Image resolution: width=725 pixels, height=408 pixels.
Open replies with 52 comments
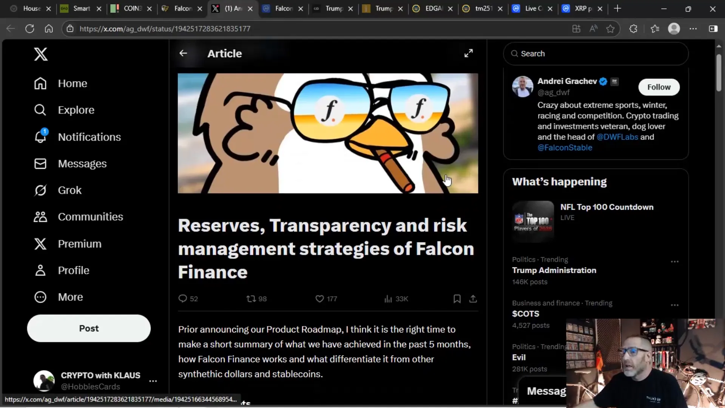click(188, 299)
